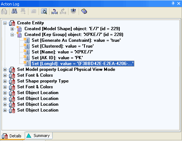Open the view details magnifier toolbar icon
This screenshot has width=182, height=141.
tap(44, 11)
